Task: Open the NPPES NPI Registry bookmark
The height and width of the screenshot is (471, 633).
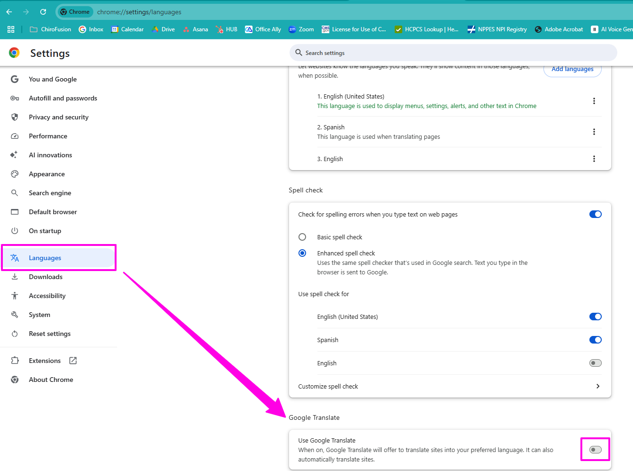Action: [497, 29]
